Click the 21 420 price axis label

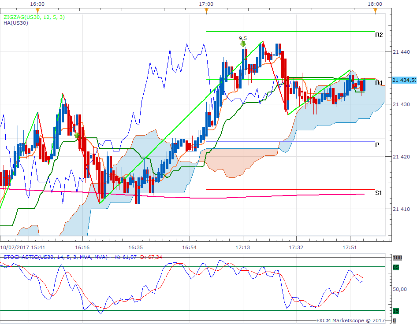[401, 157]
